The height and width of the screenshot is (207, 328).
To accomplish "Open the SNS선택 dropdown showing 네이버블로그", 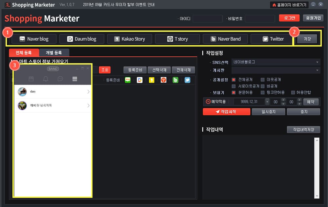I will (x=276, y=62).
